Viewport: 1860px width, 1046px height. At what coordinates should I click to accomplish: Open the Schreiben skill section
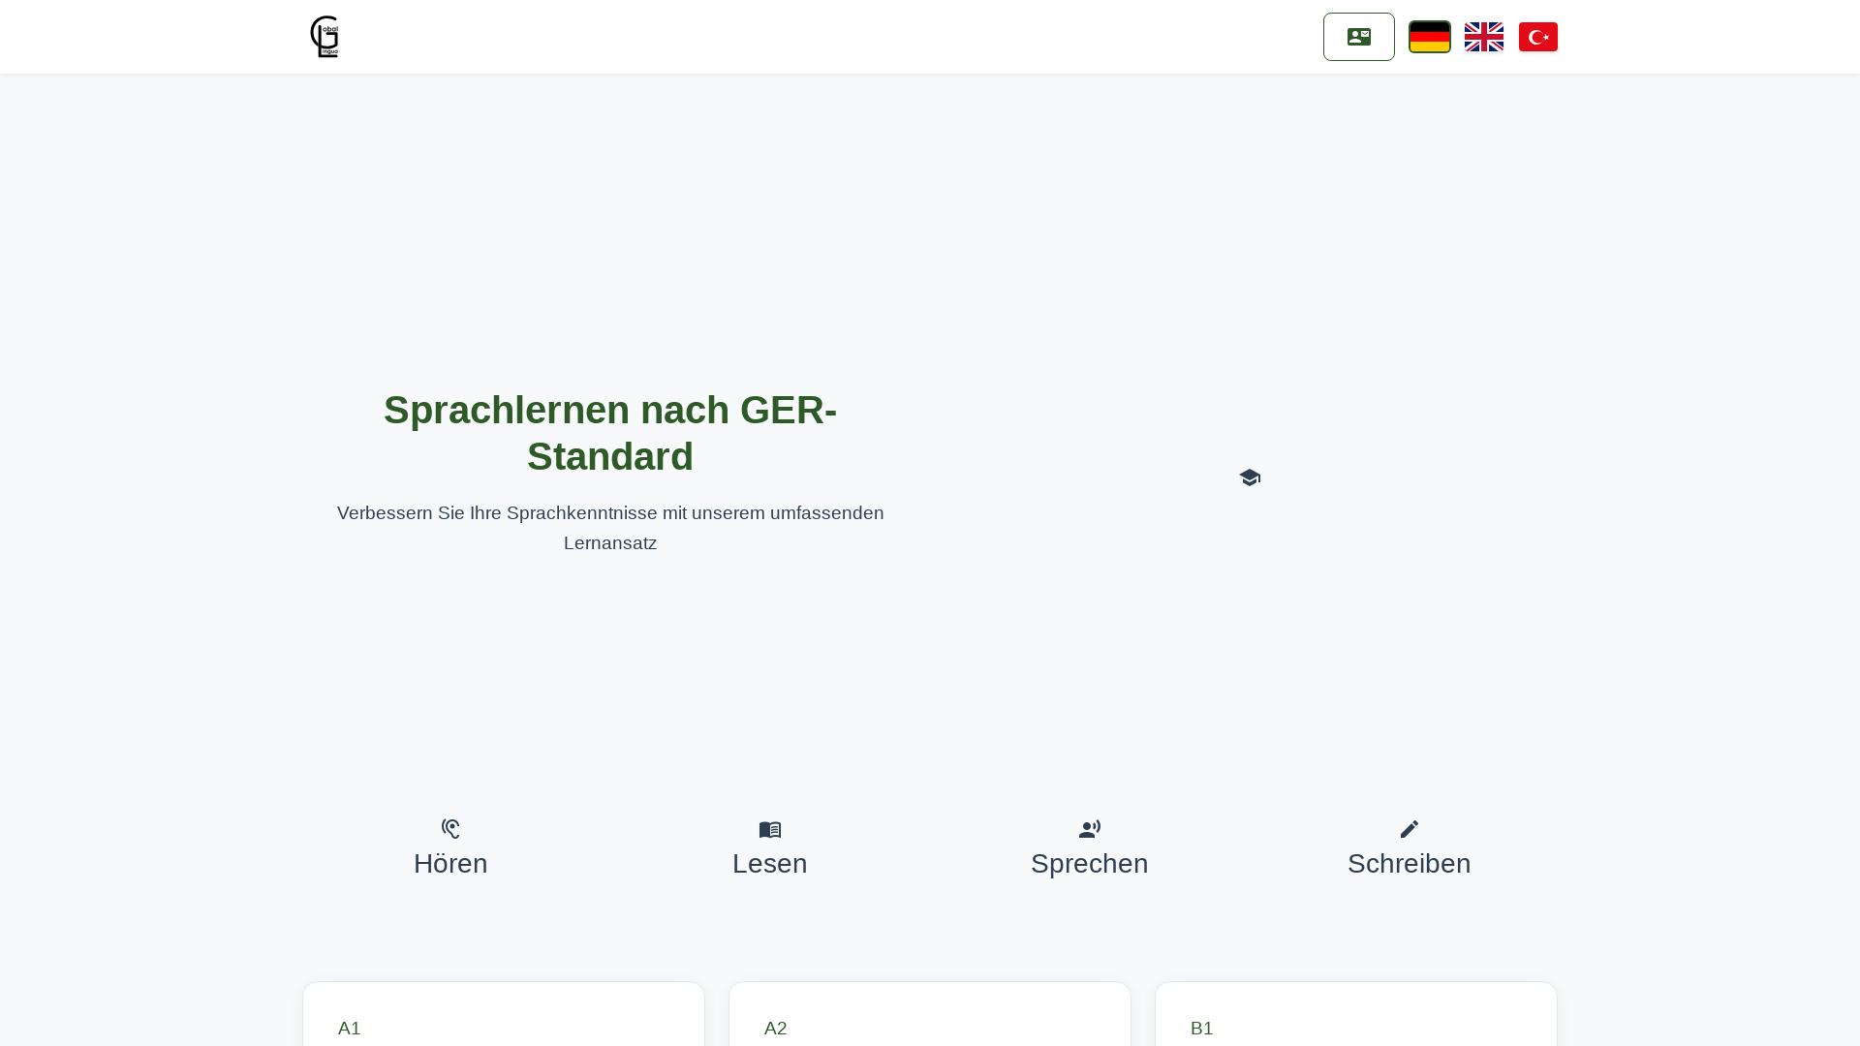(1409, 863)
